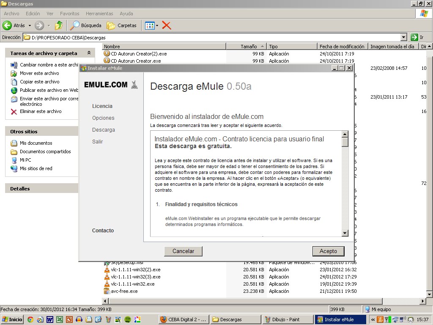This screenshot has width=433, height=325.
Task: Click license agreement scrollbar up arrow
Action: (x=345, y=134)
